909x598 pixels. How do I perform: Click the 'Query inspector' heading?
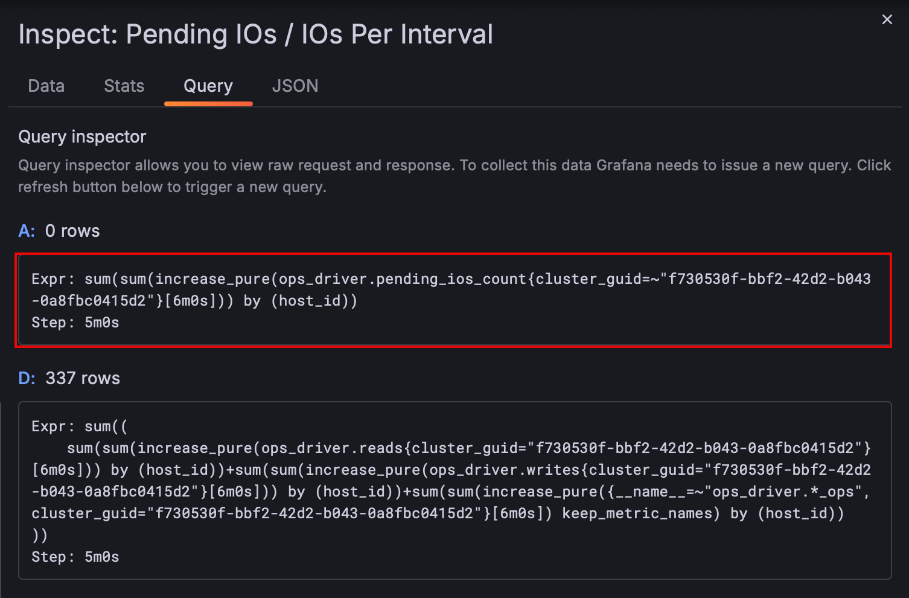(82, 137)
